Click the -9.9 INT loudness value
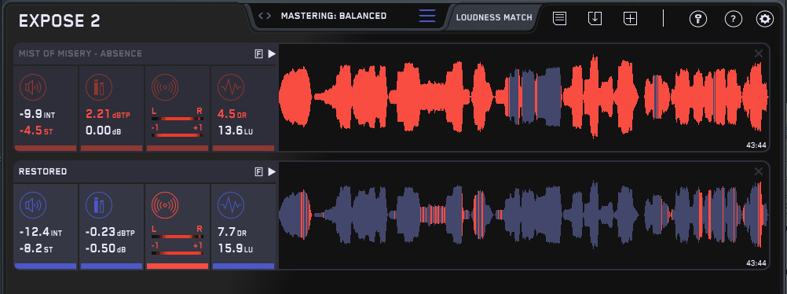Viewport: 787px width, 294px height. (x=37, y=115)
